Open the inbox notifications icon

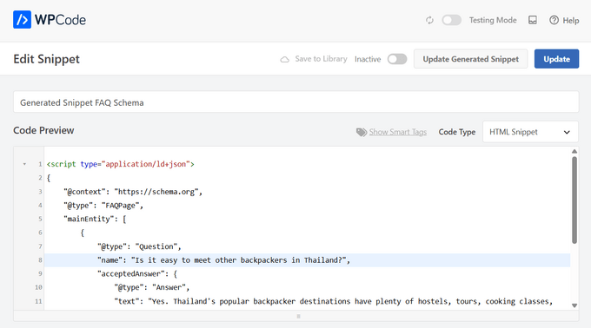[533, 20]
